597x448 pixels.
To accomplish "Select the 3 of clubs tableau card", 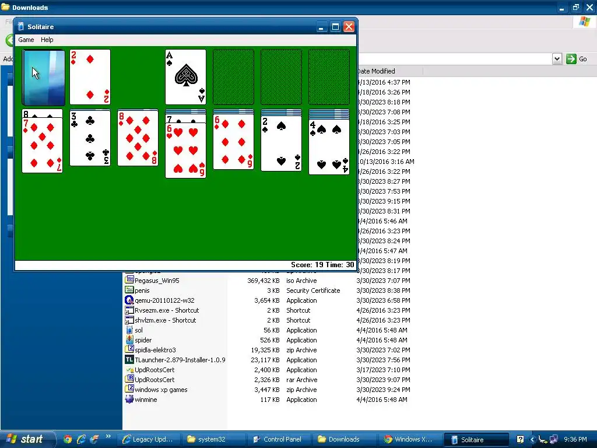I will coord(90,138).
